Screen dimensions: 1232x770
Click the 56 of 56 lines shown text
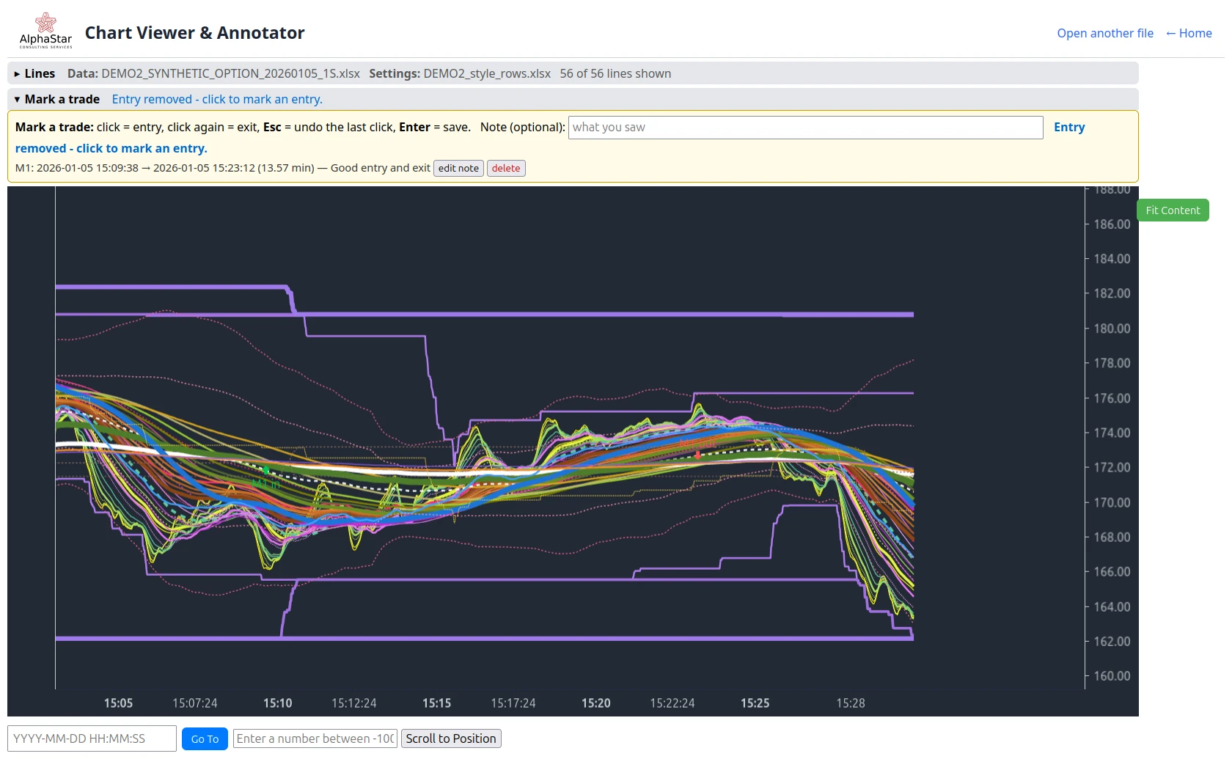[615, 73]
